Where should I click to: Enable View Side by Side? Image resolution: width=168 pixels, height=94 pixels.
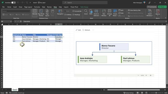[134, 10]
